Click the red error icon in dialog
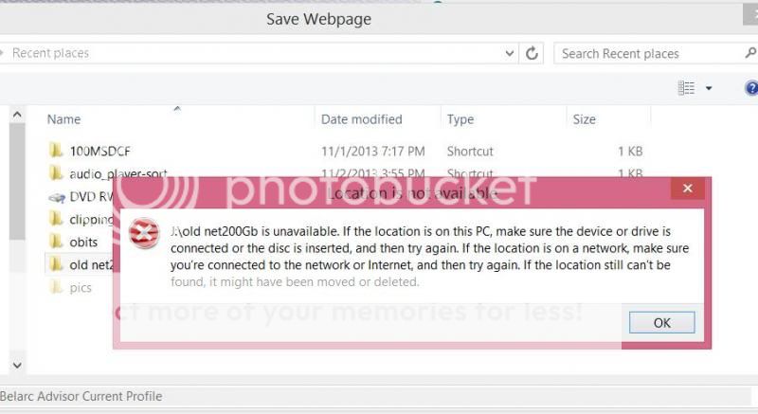 (x=144, y=233)
